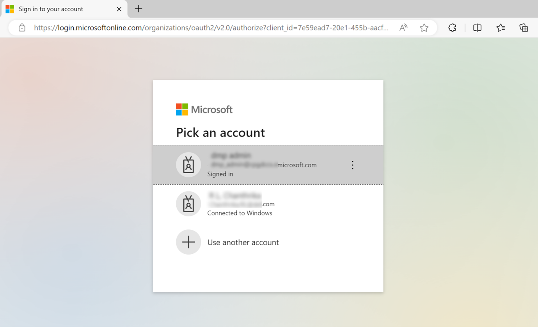Viewport: 538px width, 327px height.
Task: Click the badge avatar of Windows-connected account
Action: point(188,204)
